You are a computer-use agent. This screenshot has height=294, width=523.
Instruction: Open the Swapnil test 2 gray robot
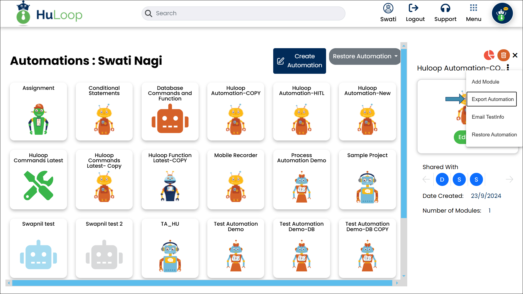(104, 255)
